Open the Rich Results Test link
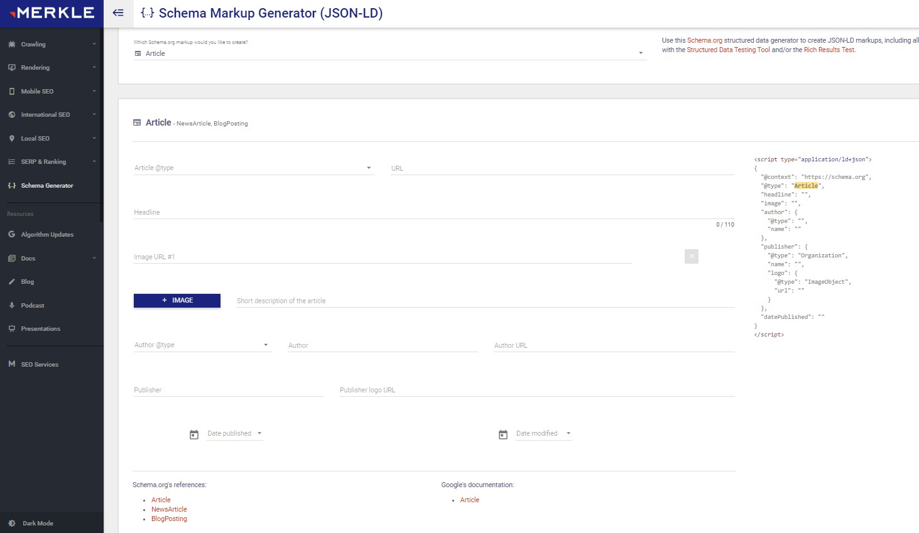The image size is (919, 533). click(828, 50)
